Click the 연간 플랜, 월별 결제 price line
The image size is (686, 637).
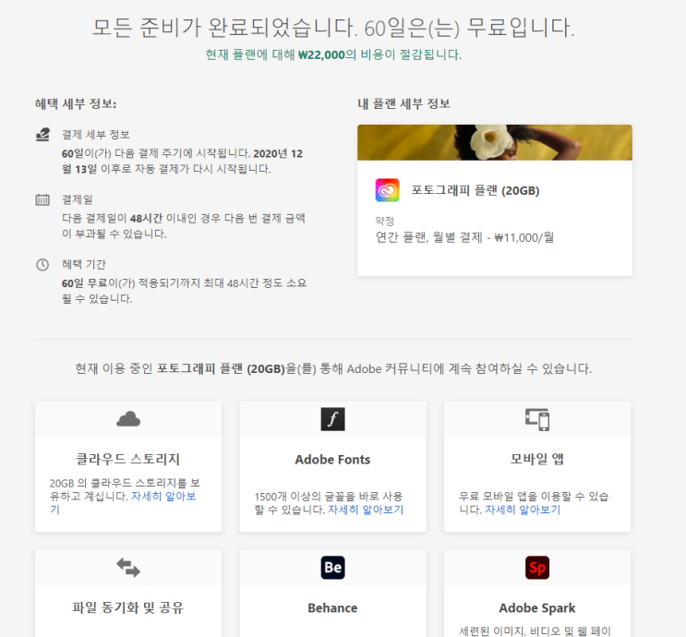pos(464,237)
